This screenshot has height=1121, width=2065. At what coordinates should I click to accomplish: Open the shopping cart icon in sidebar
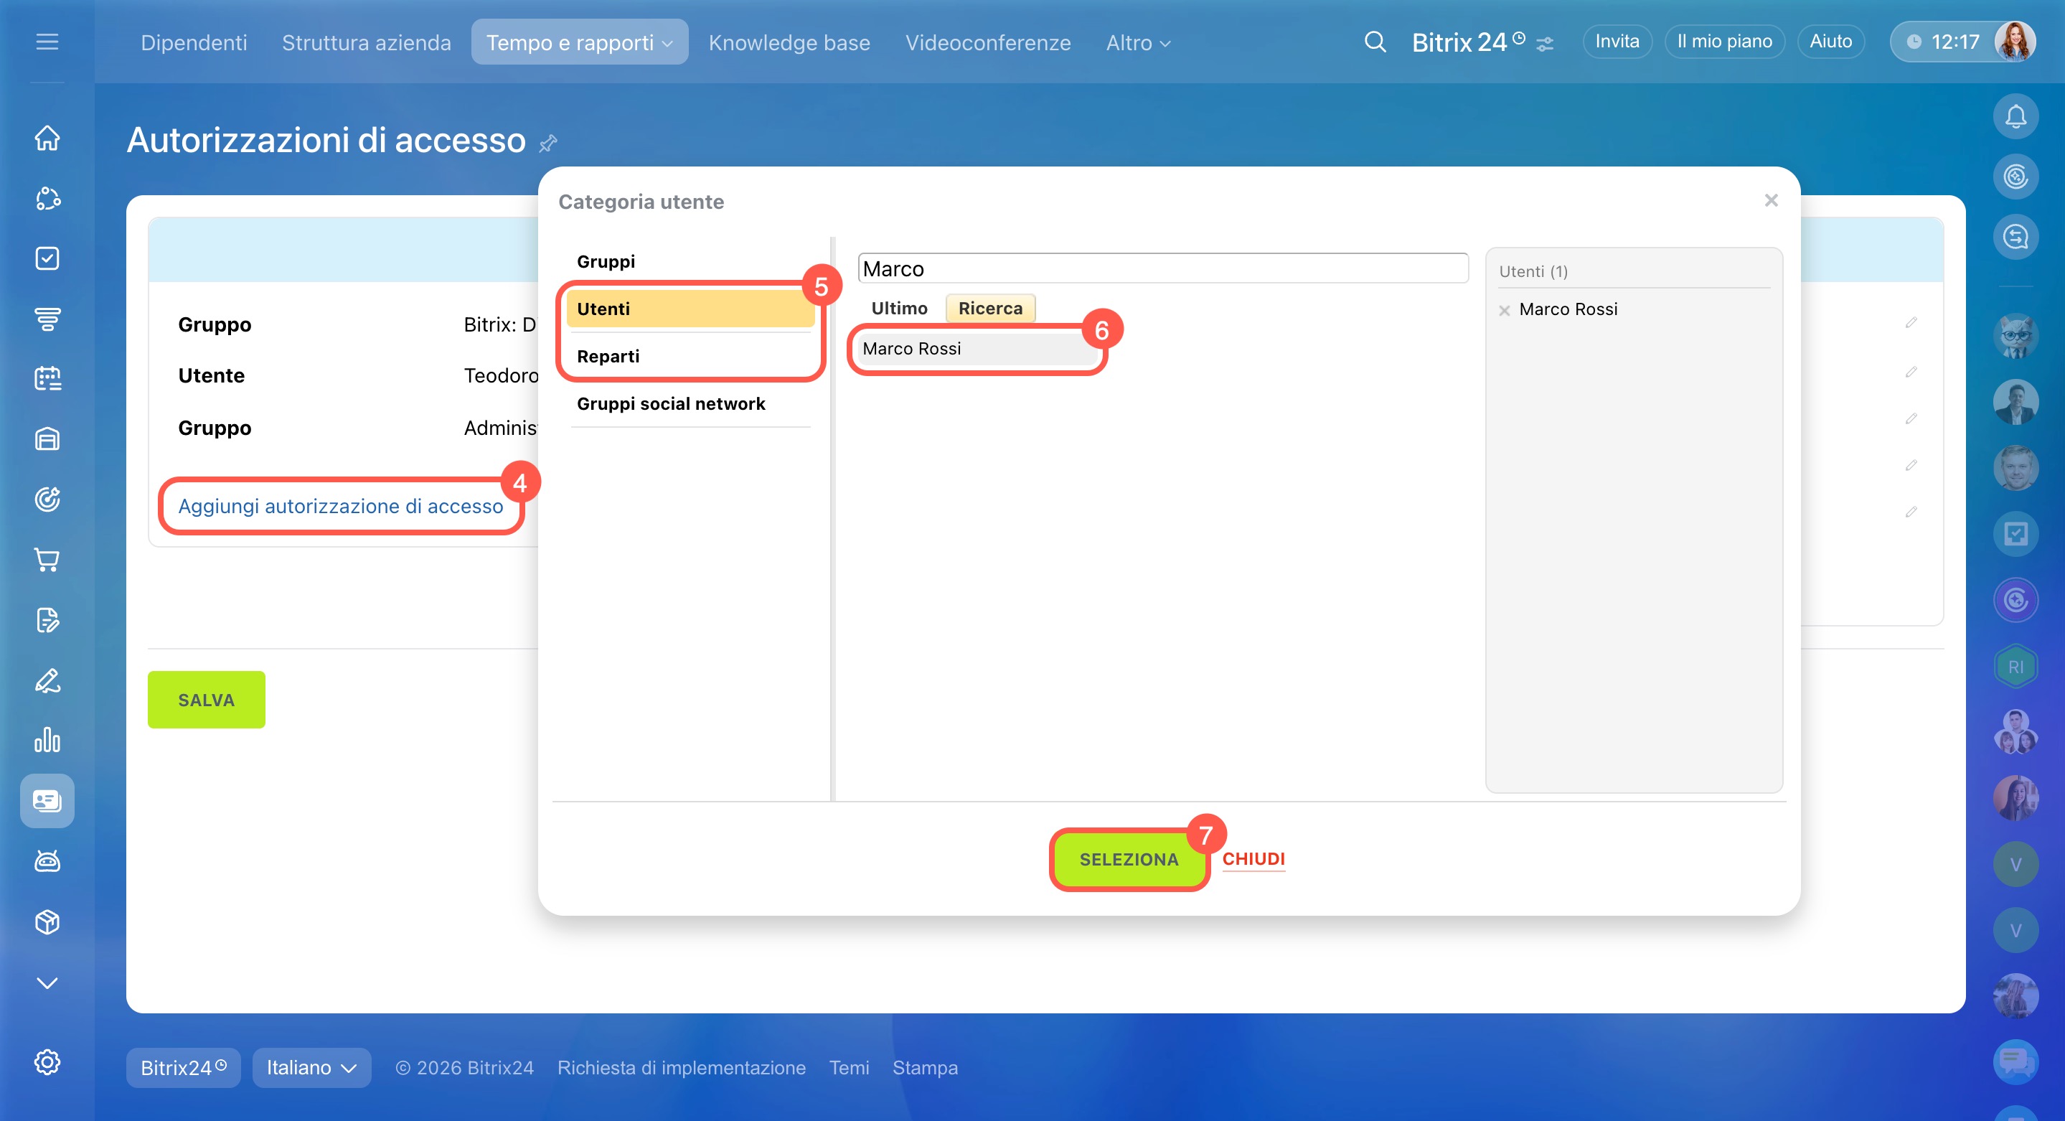47,560
